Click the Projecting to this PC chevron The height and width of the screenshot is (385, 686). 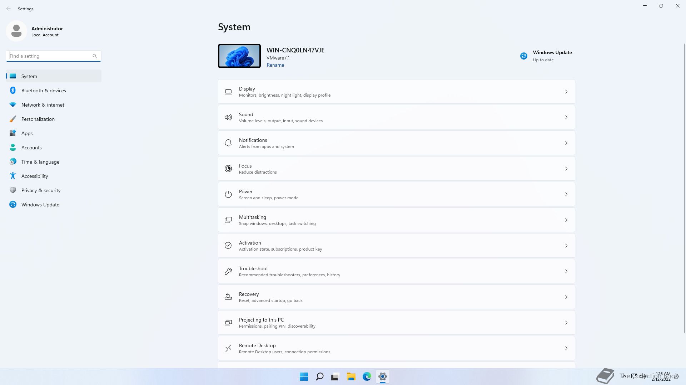tap(566, 323)
